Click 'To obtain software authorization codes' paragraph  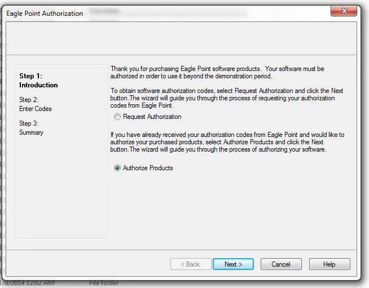point(227,98)
